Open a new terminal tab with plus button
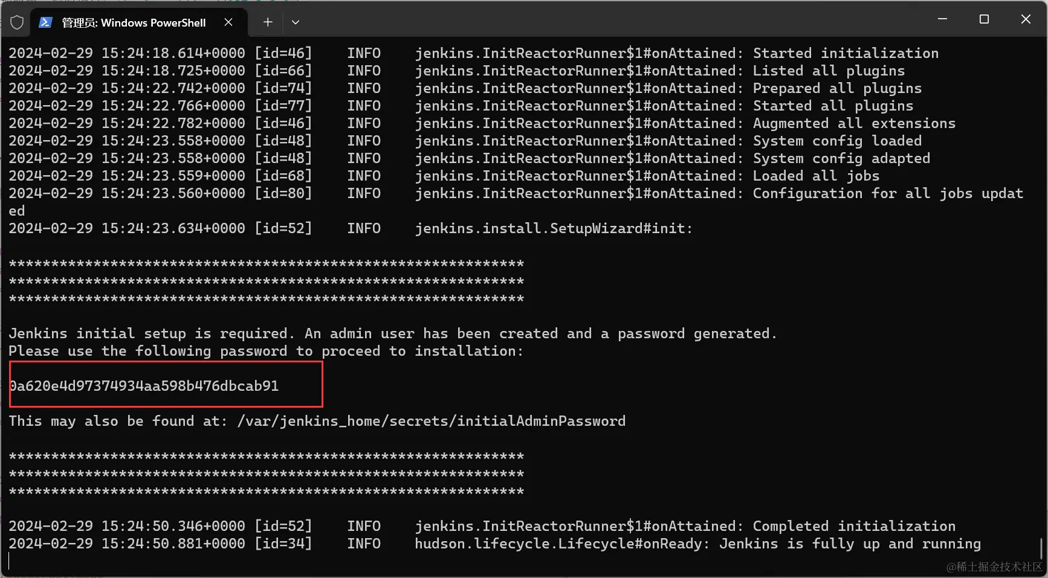Screen dimensions: 1048x578 [x=268, y=22]
